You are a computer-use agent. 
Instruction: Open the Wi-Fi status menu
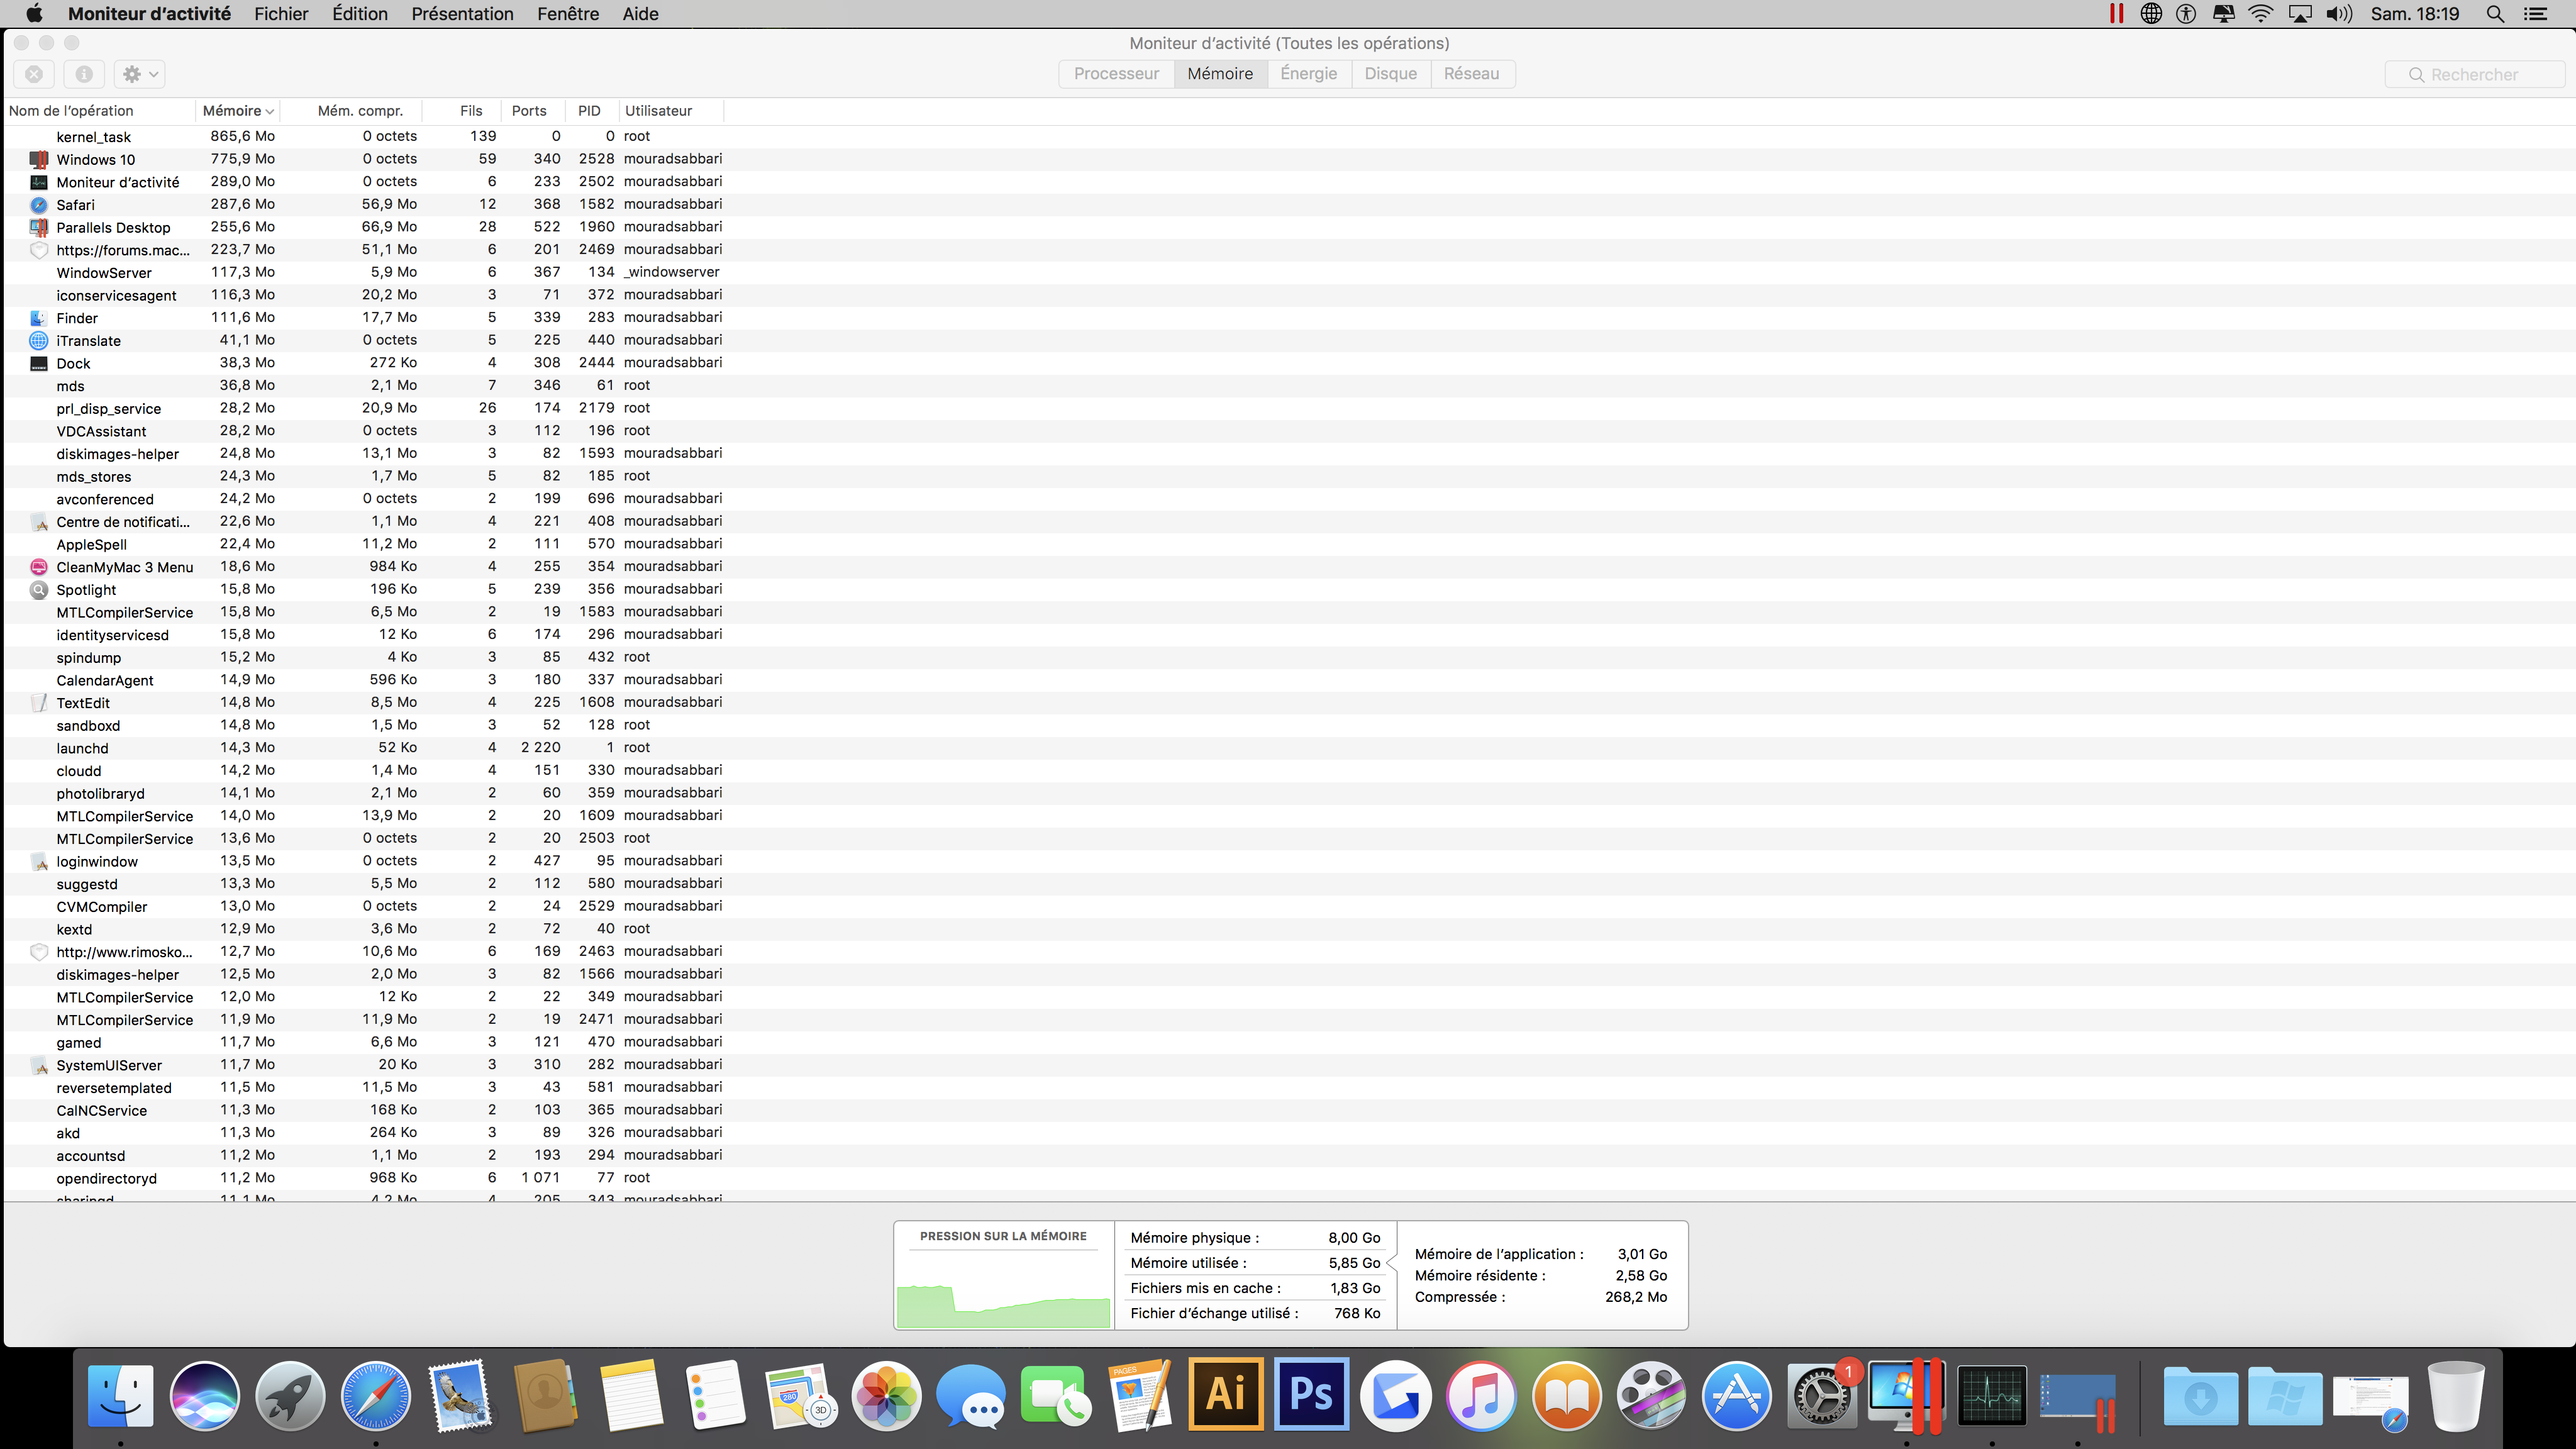point(2260,14)
